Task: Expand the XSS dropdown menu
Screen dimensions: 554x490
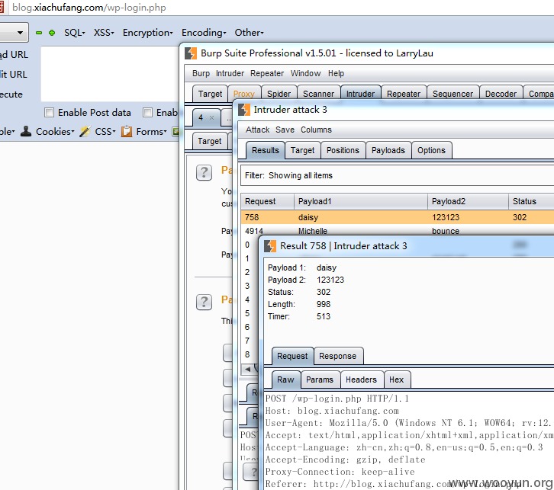Action: pyautogui.click(x=104, y=33)
